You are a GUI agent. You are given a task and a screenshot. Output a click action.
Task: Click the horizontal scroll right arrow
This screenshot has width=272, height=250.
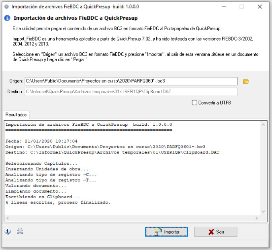257,218
